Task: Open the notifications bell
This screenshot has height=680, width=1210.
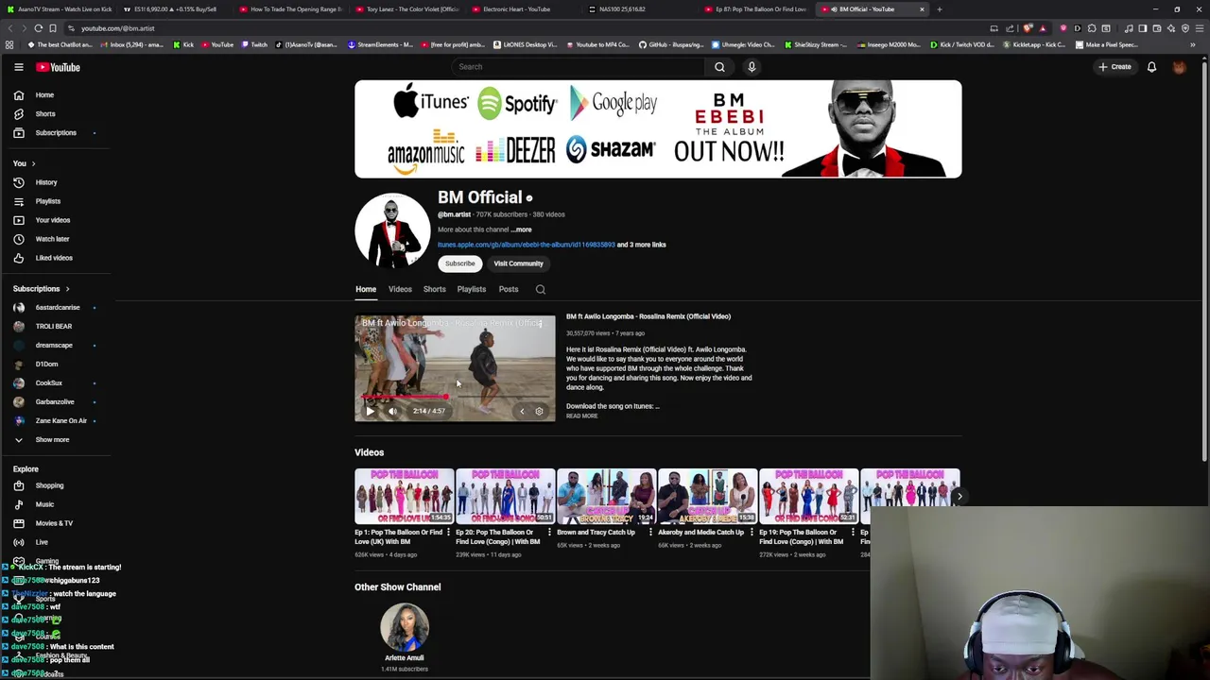Action: pos(1151,67)
